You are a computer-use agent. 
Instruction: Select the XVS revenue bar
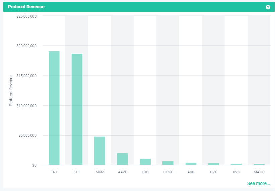[x=236, y=164]
